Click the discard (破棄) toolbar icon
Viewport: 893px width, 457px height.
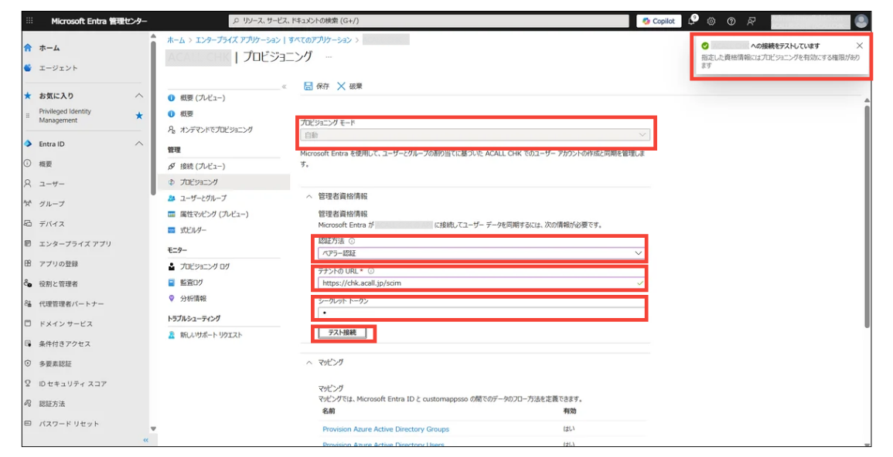tap(342, 86)
